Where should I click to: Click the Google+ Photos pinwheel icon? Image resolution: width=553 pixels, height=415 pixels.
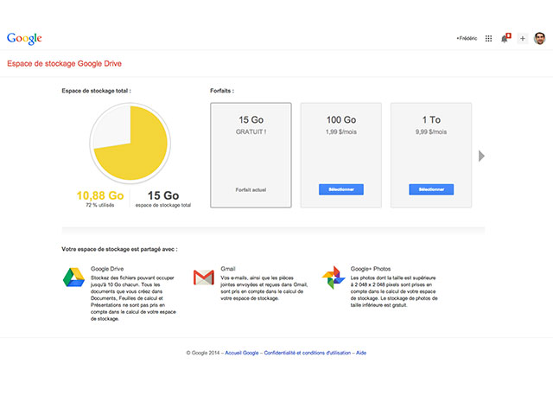[x=334, y=278]
